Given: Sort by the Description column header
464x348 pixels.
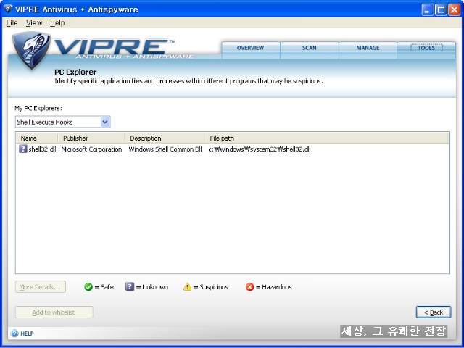Looking at the screenshot, I should coord(165,138).
